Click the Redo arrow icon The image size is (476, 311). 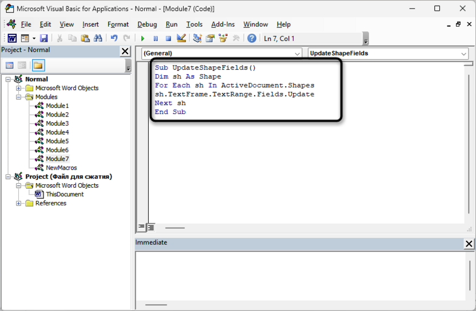point(126,38)
